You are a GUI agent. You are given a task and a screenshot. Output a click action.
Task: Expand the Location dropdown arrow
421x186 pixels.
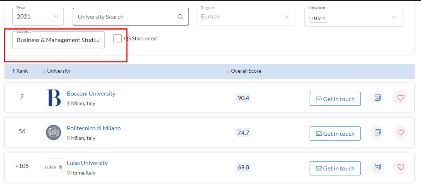tap(394, 18)
